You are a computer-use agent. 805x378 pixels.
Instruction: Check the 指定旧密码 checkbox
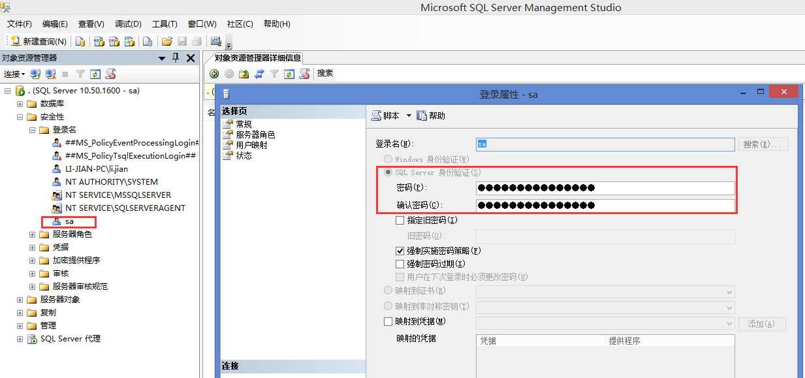400,221
